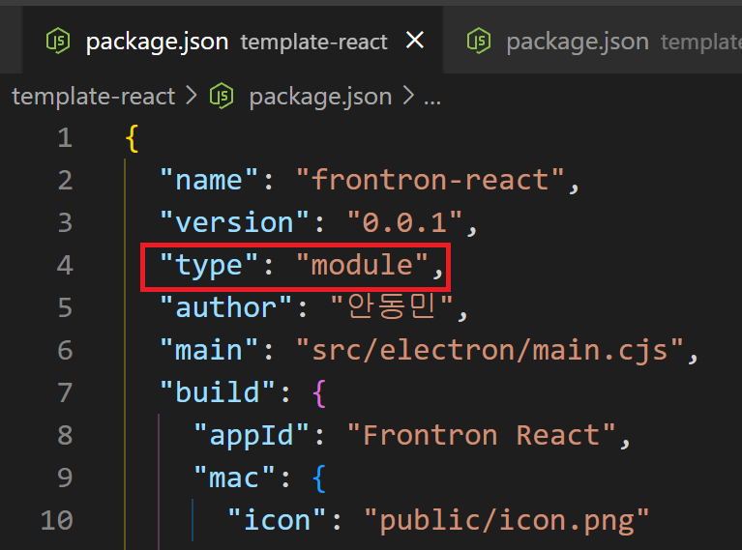The image size is (742, 550).
Task: Expand the breadcrumb ellipsis symbol picker
Action: [432, 98]
